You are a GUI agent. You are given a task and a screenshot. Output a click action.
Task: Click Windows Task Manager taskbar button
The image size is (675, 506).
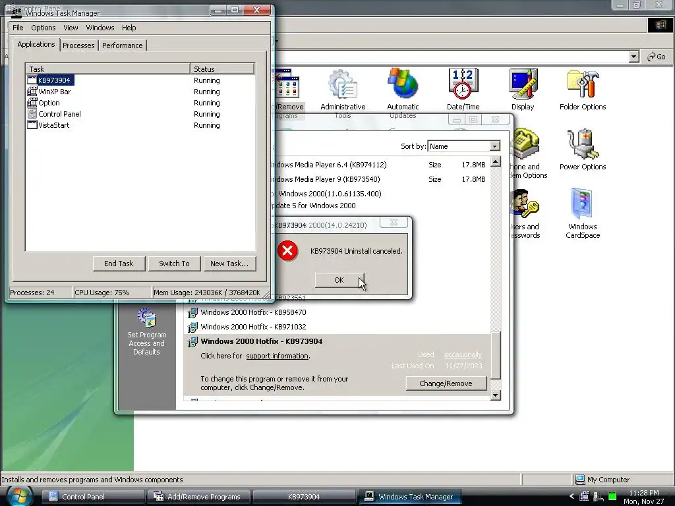click(410, 497)
